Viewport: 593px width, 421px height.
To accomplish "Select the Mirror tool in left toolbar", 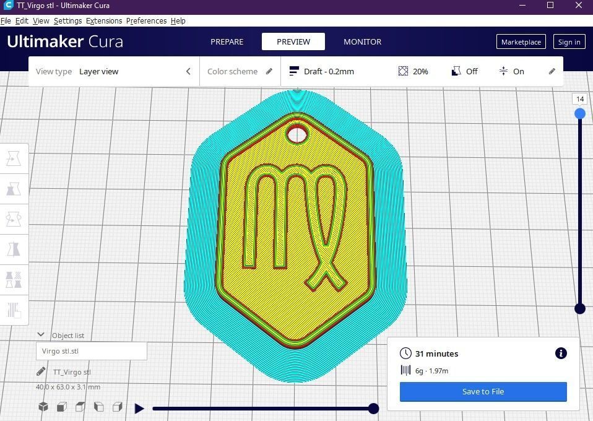I will click(14, 250).
